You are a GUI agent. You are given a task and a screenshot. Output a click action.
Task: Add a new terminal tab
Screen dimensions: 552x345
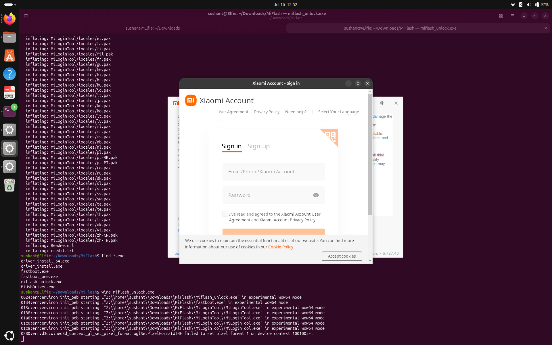click(x=26, y=16)
